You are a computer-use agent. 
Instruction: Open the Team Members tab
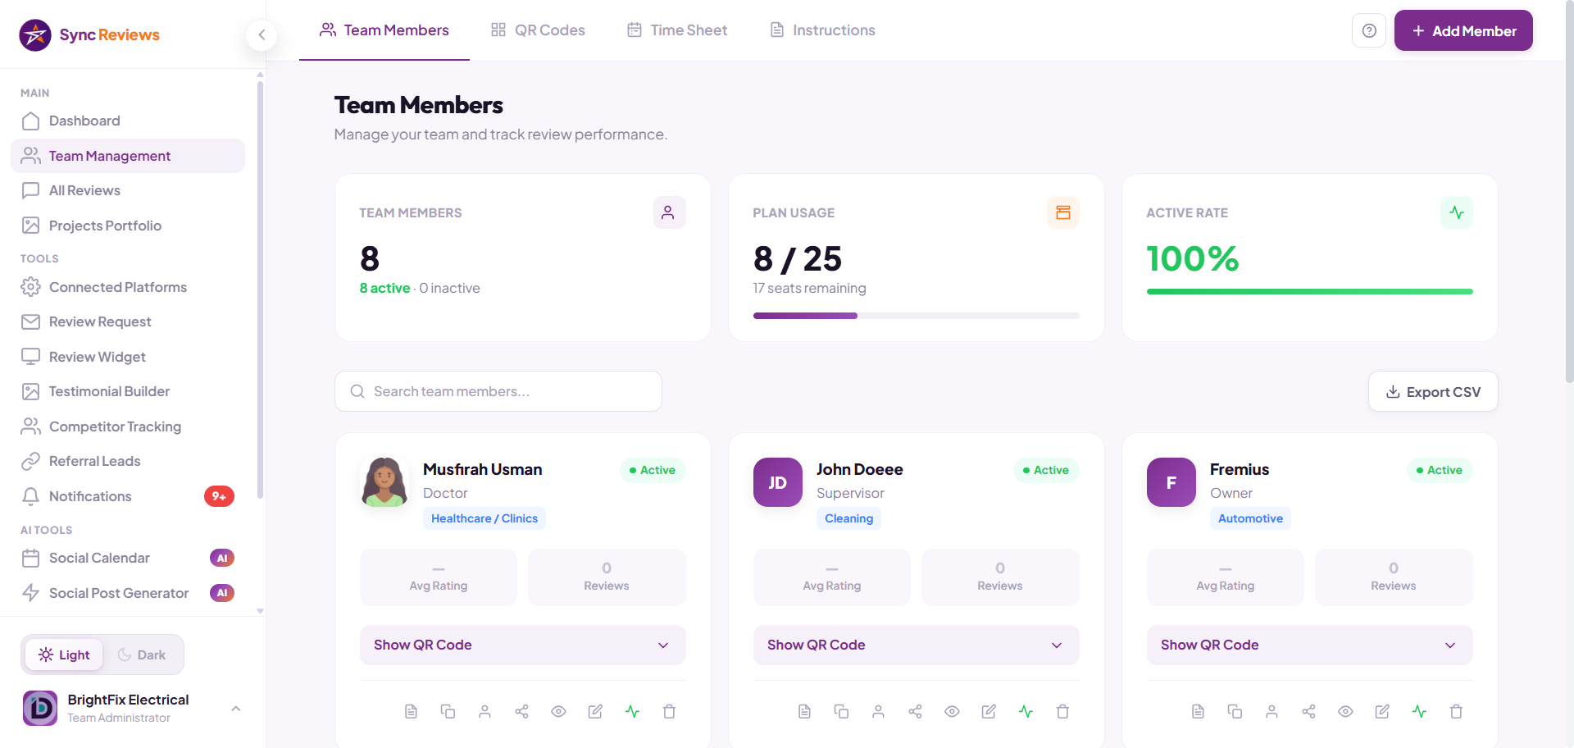point(384,30)
